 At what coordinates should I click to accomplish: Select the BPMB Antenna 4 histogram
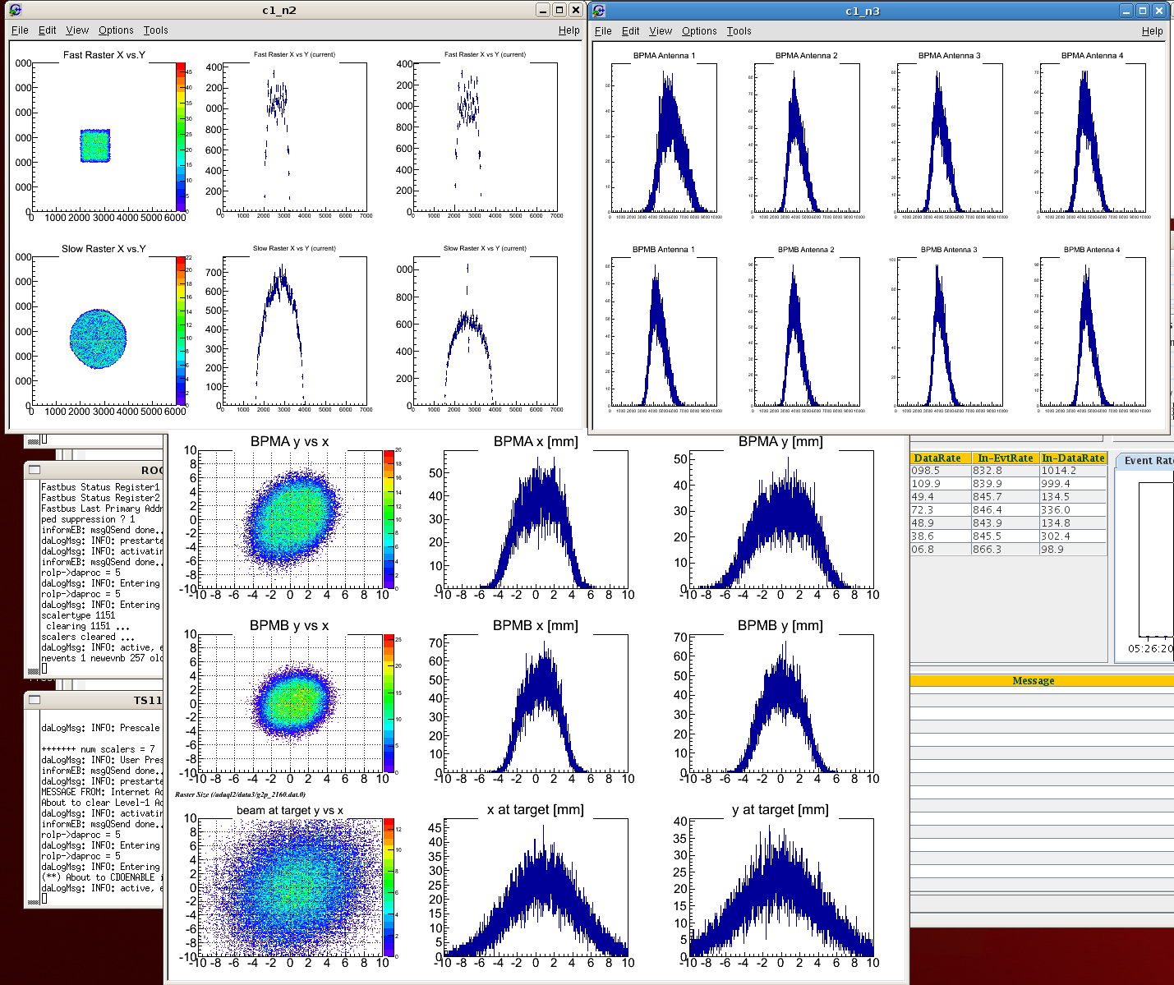1093,332
